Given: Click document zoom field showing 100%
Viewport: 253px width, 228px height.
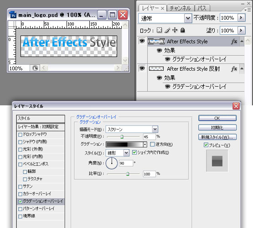Looking at the screenshot, I should pyautogui.click(x=19, y=68).
